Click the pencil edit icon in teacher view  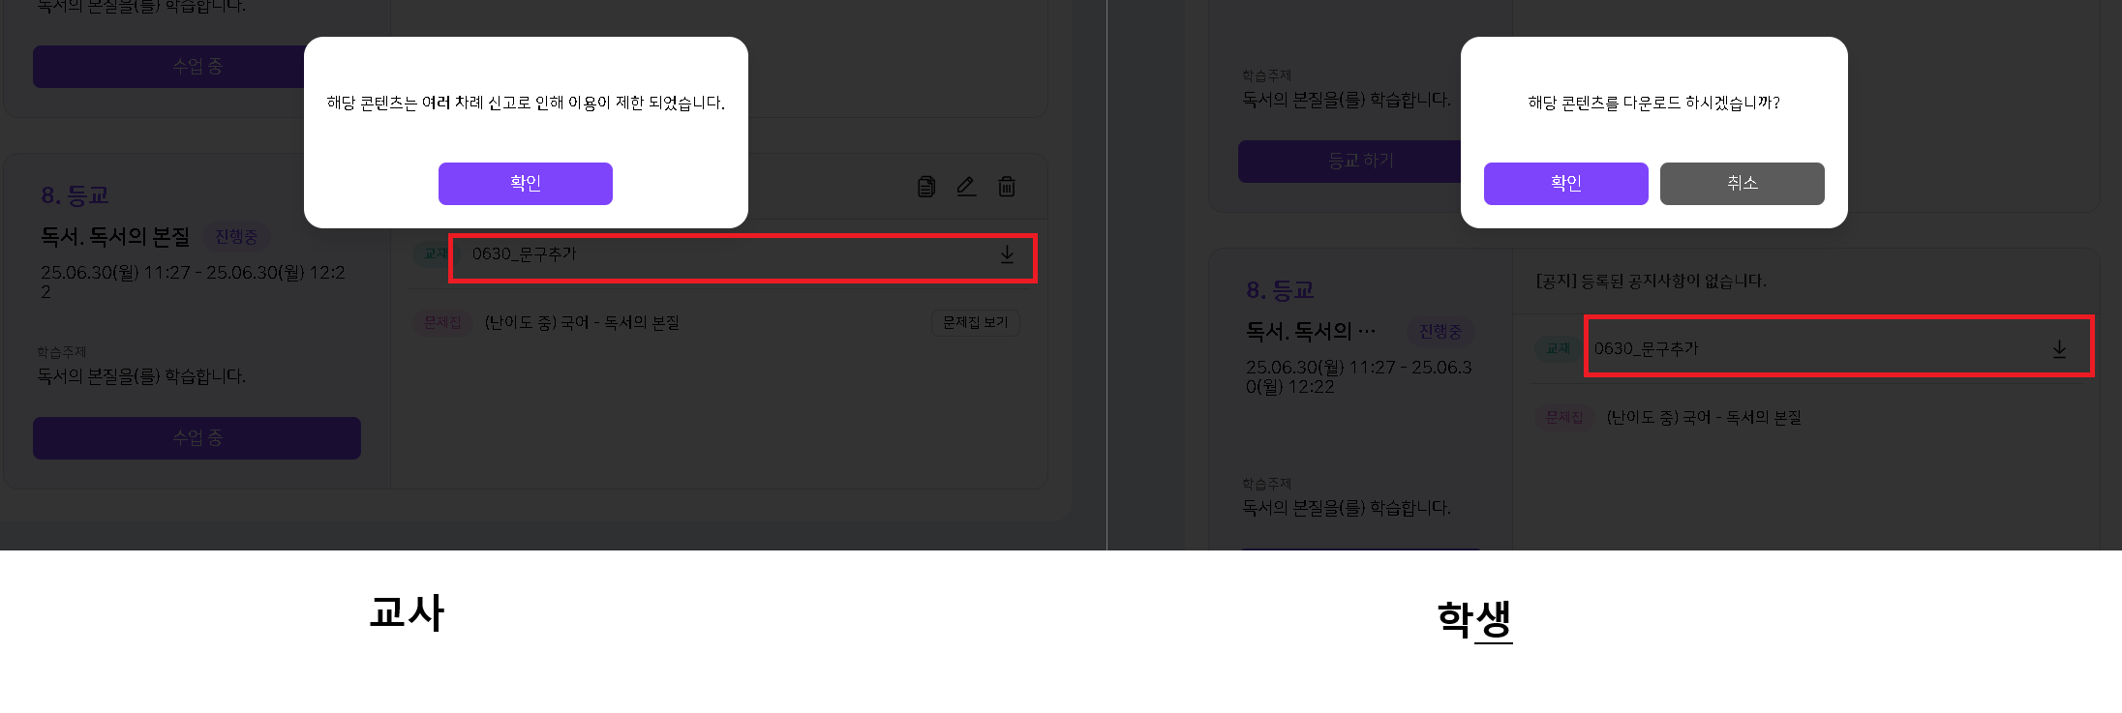966,187
